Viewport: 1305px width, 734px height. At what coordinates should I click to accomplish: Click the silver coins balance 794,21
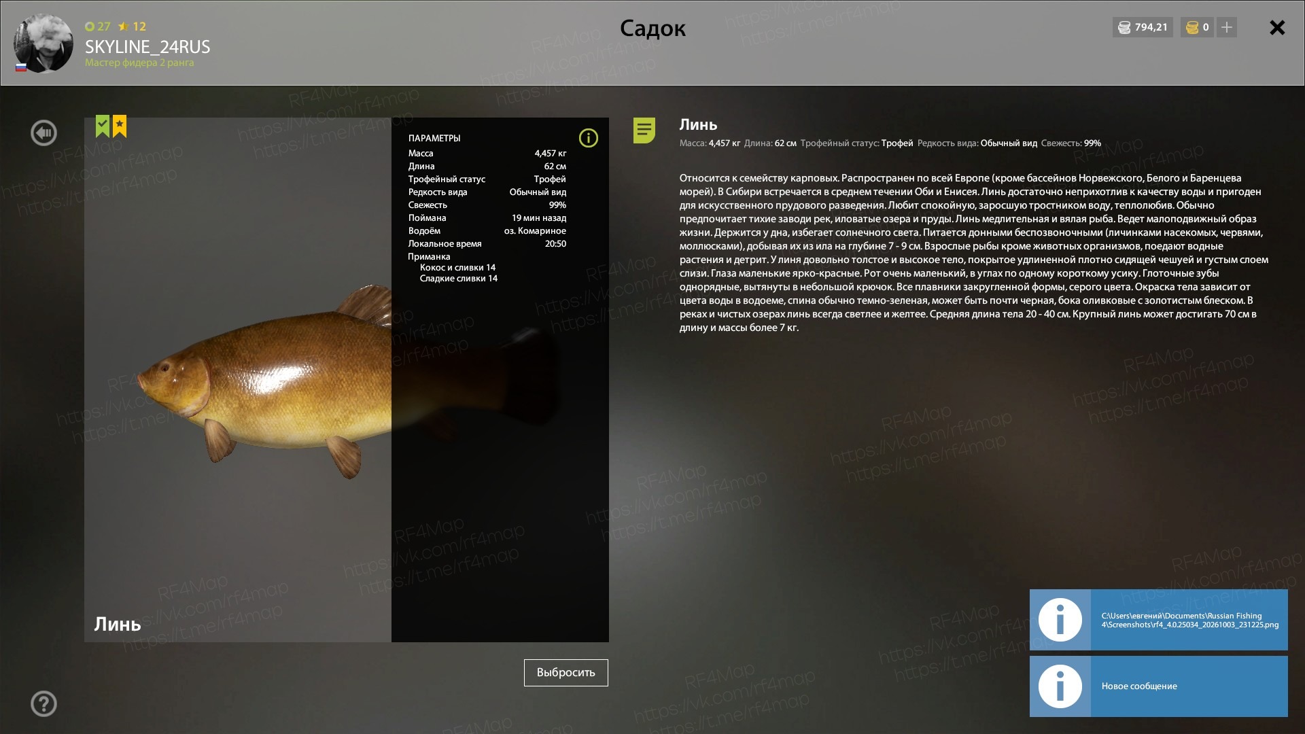point(1143,27)
